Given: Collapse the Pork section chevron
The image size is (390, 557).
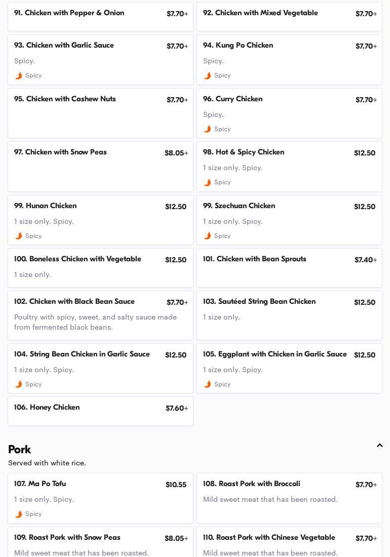Looking at the screenshot, I should pyautogui.click(x=379, y=446).
